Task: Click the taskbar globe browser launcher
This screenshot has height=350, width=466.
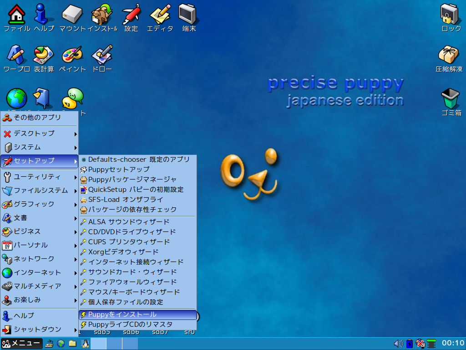Action: click(x=61, y=344)
